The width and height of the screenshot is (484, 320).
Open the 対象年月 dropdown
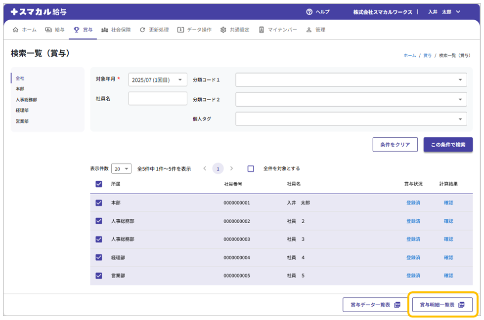pyautogui.click(x=158, y=80)
